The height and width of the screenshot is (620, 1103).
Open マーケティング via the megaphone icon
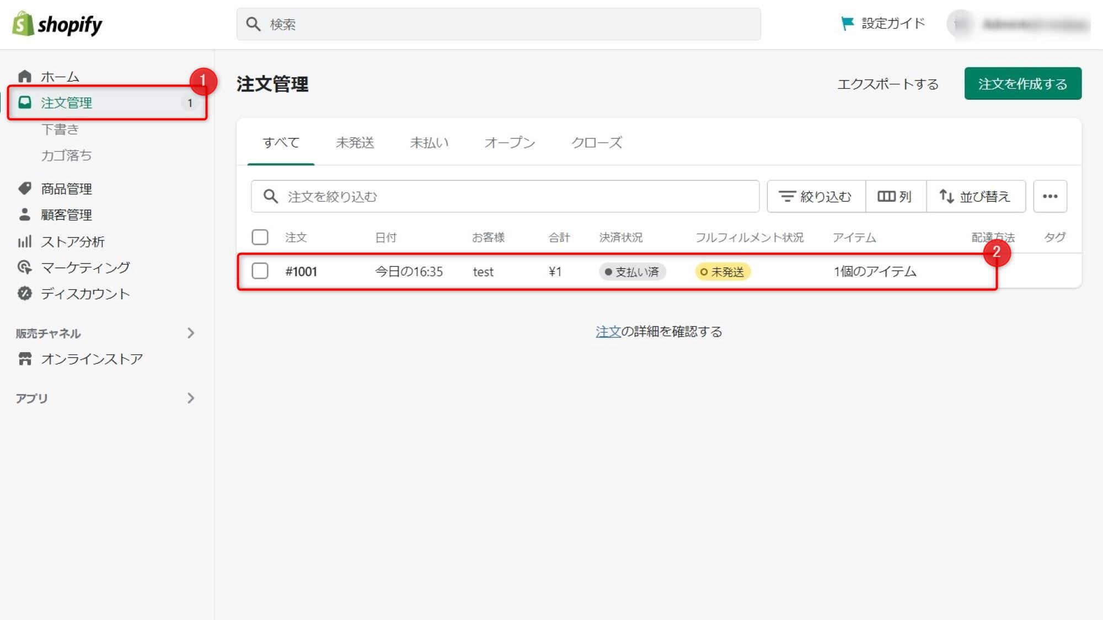(24, 267)
